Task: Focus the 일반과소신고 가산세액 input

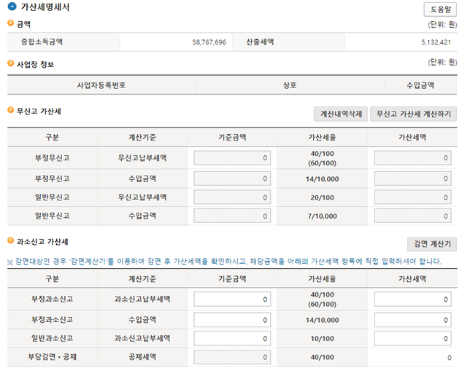Action: [413, 339]
